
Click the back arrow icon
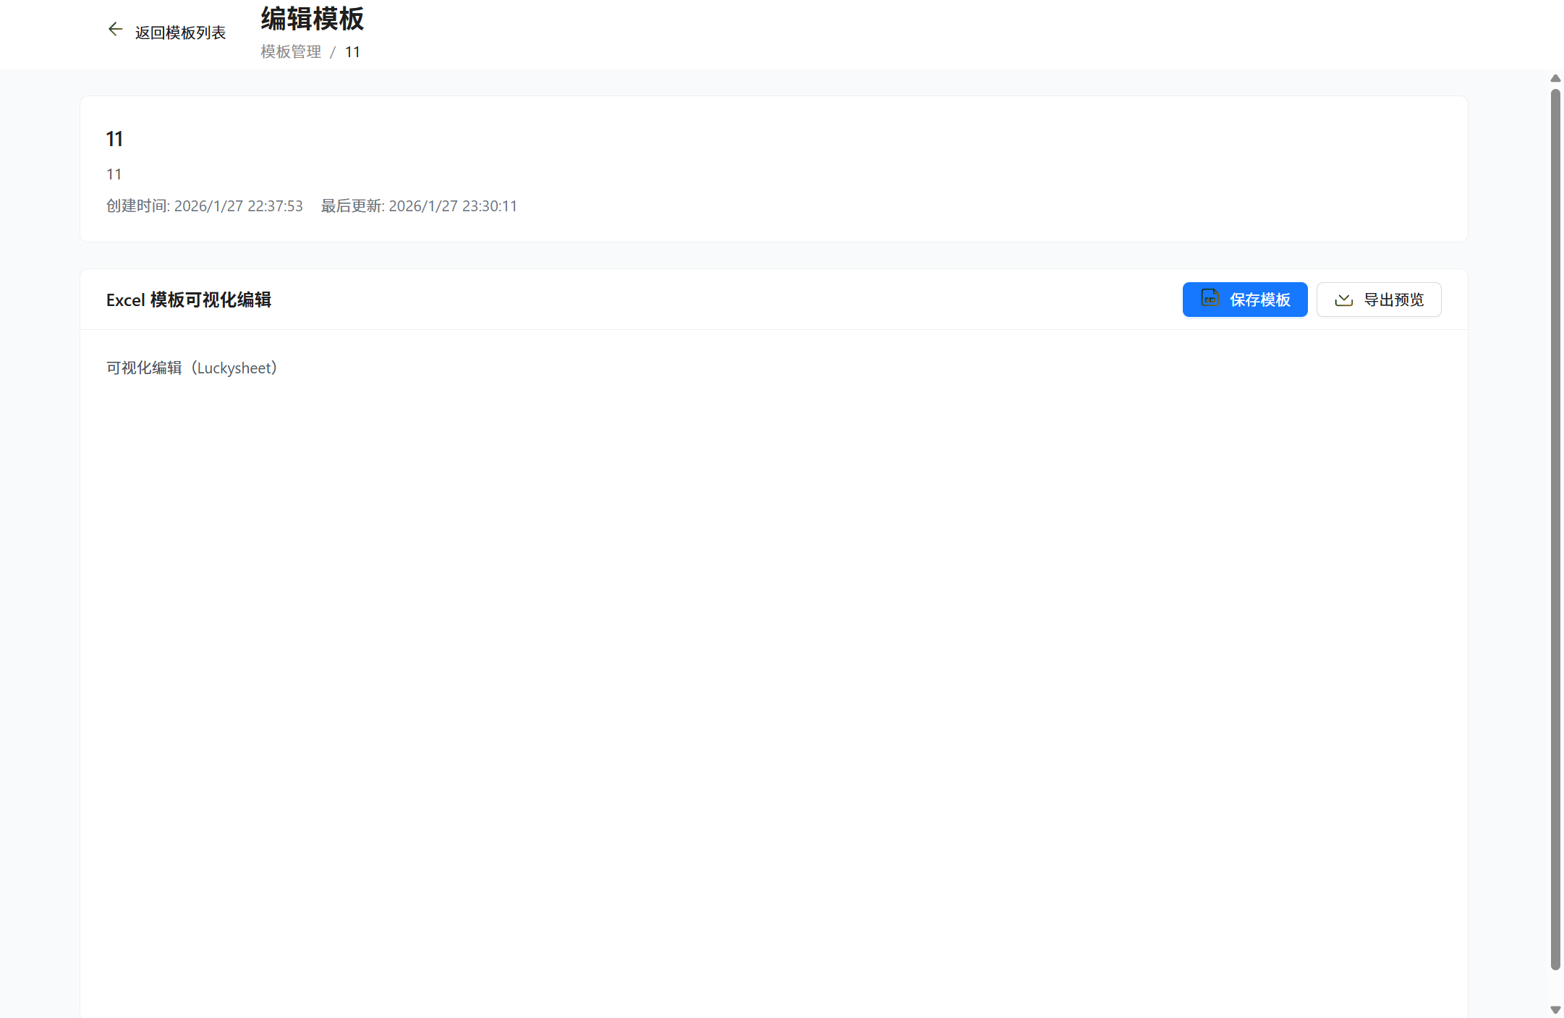115,30
